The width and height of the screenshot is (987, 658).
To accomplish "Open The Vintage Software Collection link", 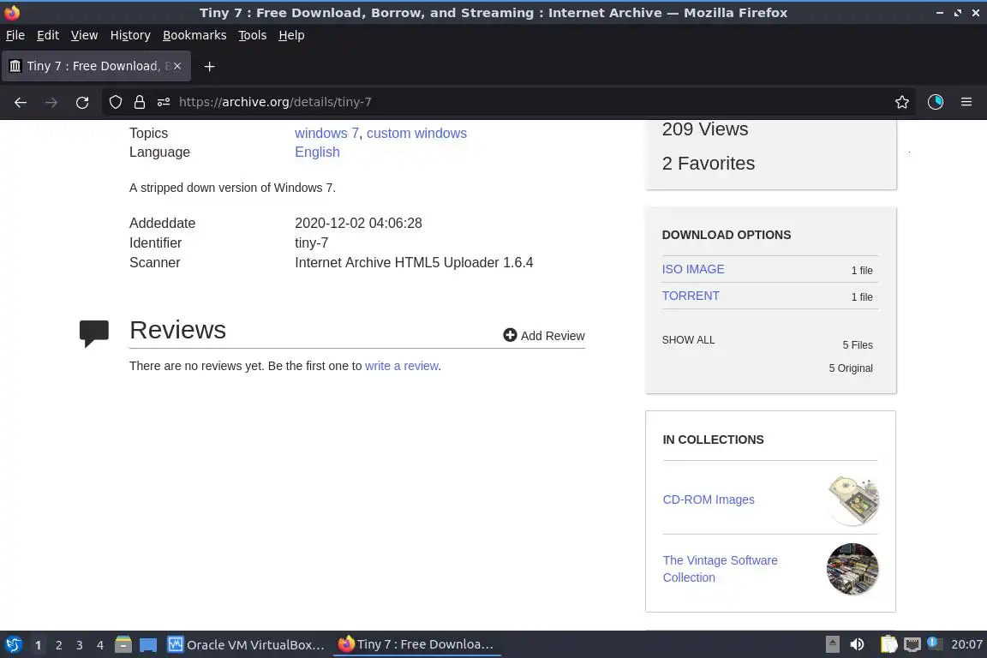I will [720, 569].
